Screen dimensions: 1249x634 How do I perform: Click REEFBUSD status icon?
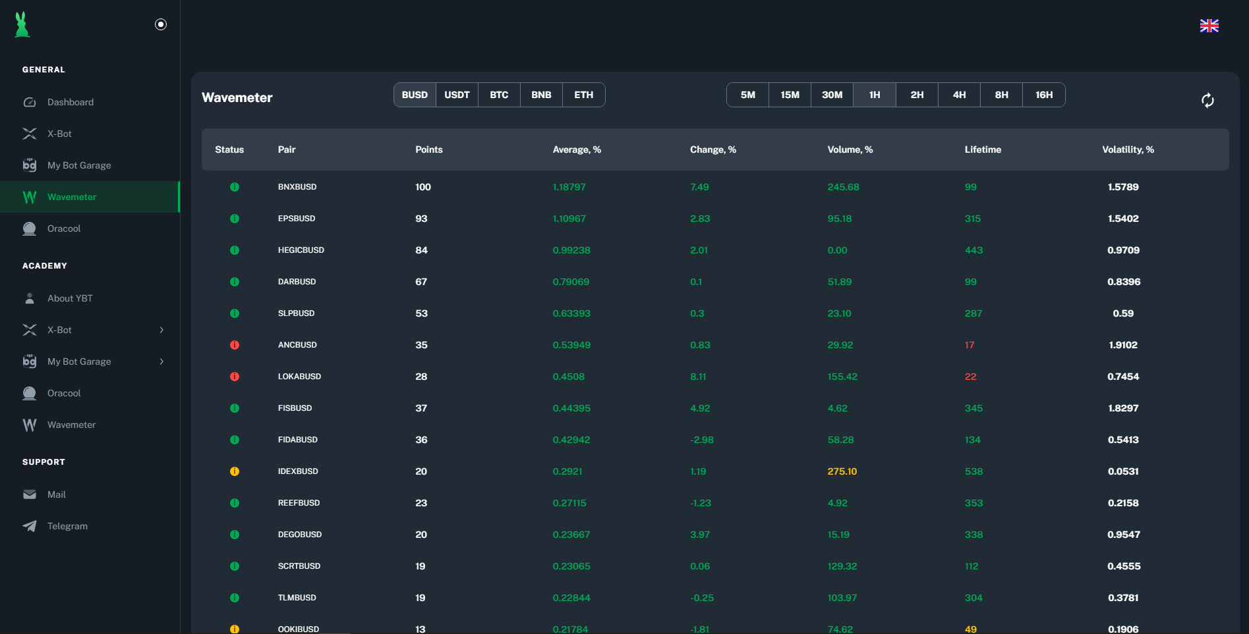click(x=235, y=503)
